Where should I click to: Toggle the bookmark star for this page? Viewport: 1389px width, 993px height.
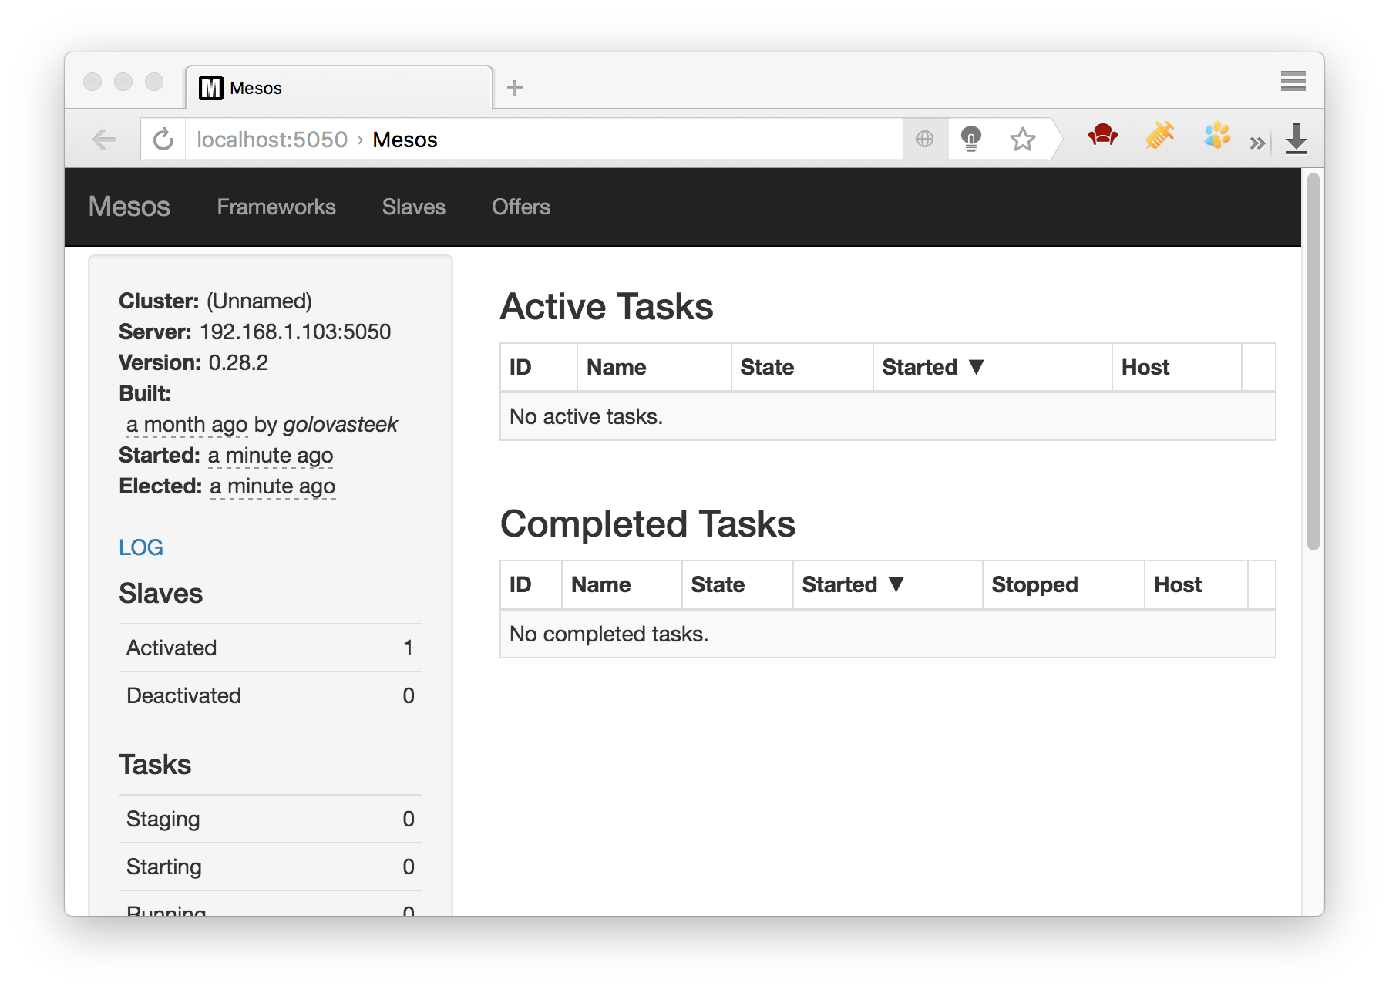tap(1023, 140)
